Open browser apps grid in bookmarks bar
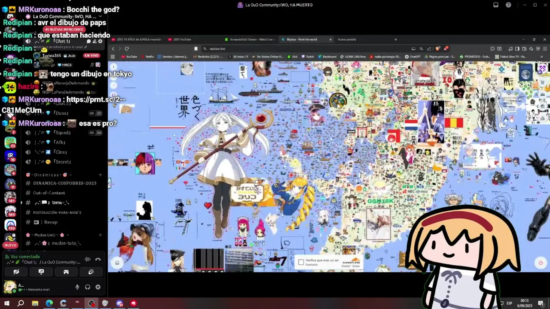The height and width of the screenshot is (309, 550). tap(113, 57)
